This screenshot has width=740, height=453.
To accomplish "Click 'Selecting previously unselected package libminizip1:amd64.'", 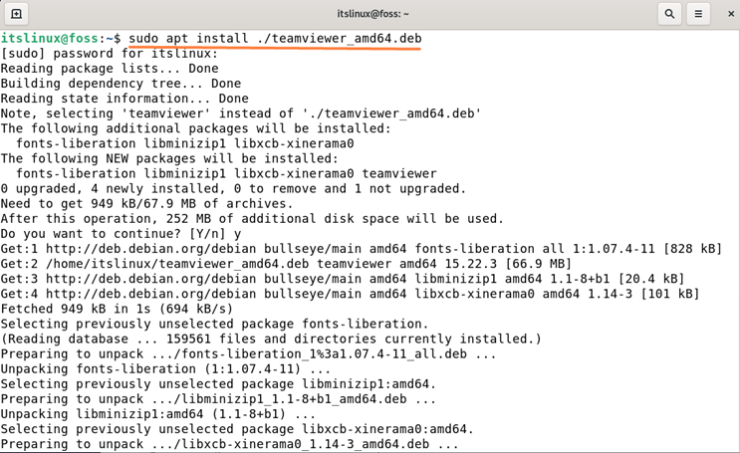I will tap(218, 384).
